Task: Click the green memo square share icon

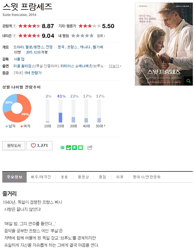Action: [81, 148]
